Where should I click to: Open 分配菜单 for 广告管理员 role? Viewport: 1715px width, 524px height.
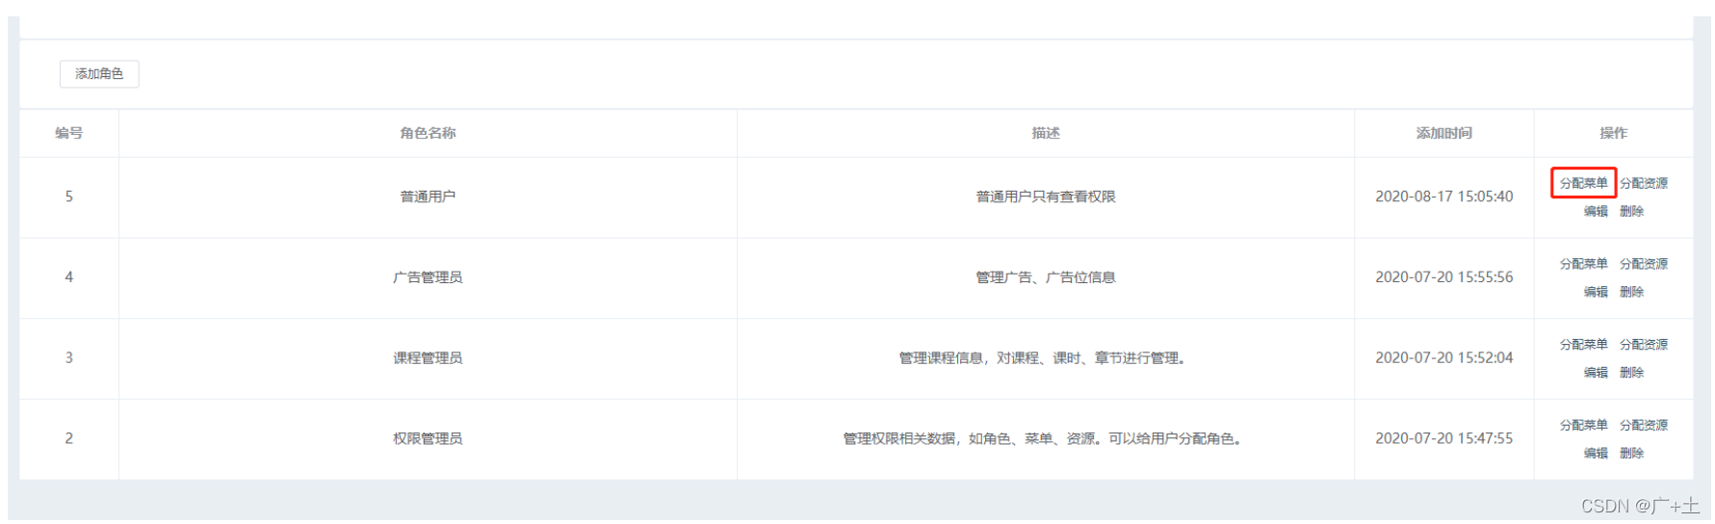coord(1583,264)
